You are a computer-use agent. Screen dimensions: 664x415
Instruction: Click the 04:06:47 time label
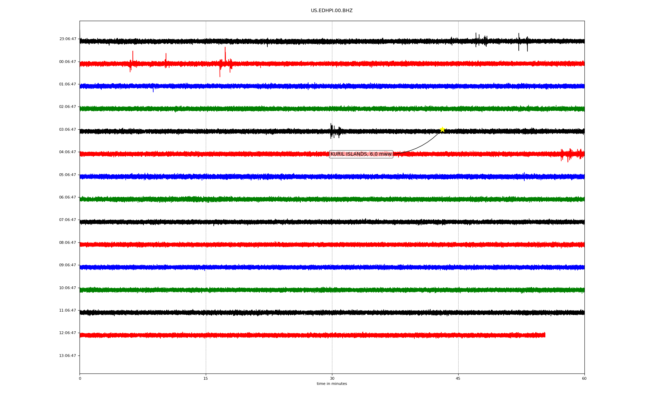pyautogui.click(x=68, y=152)
